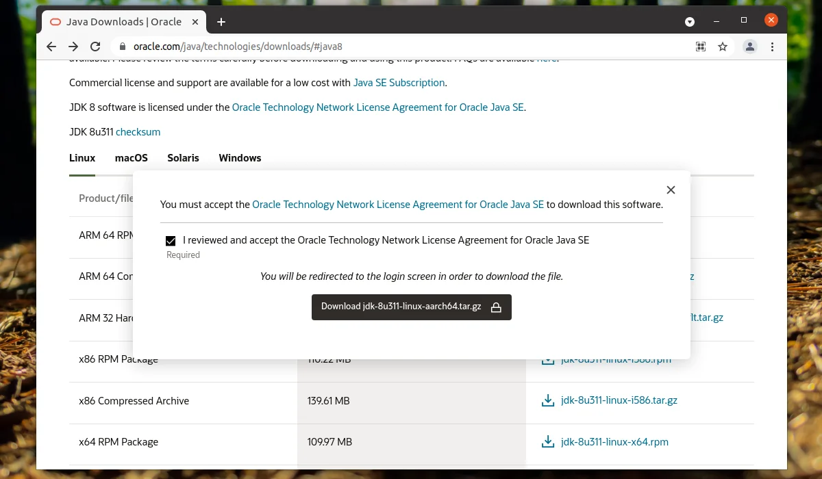Viewport: 822px width, 479px height.
Task: Maximize the browser window
Action: (x=744, y=21)
